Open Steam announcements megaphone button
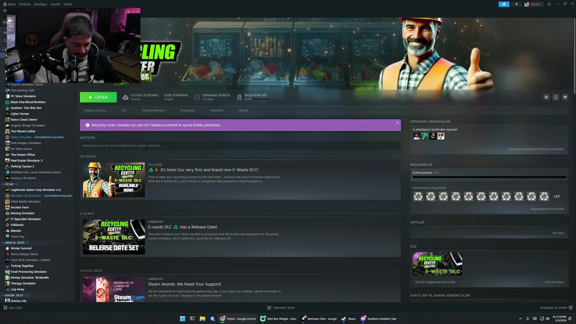Viewport: 576px width, 324px height. tap(504, 4)
